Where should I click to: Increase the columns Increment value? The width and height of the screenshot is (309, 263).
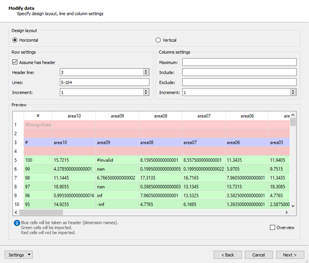293,90
